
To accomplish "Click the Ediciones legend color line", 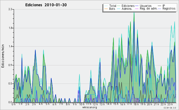I will [119, 6].
